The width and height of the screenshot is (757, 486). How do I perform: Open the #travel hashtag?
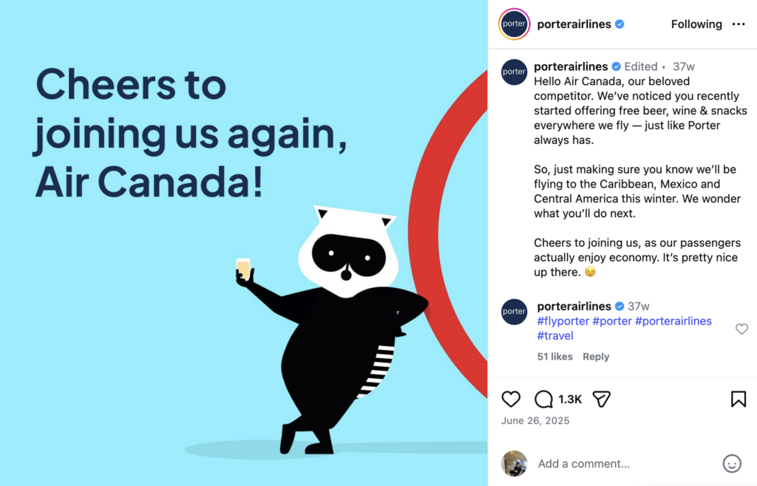(555, 336)
